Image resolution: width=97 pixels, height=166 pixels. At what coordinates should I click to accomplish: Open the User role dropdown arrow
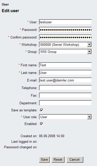[89, 117]
